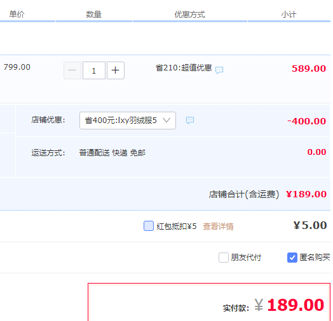Open the 省400元:lxy羽绒服5 coupon dropdown
The height and width of the screenshot is (321, 333).
click(128, 121)
